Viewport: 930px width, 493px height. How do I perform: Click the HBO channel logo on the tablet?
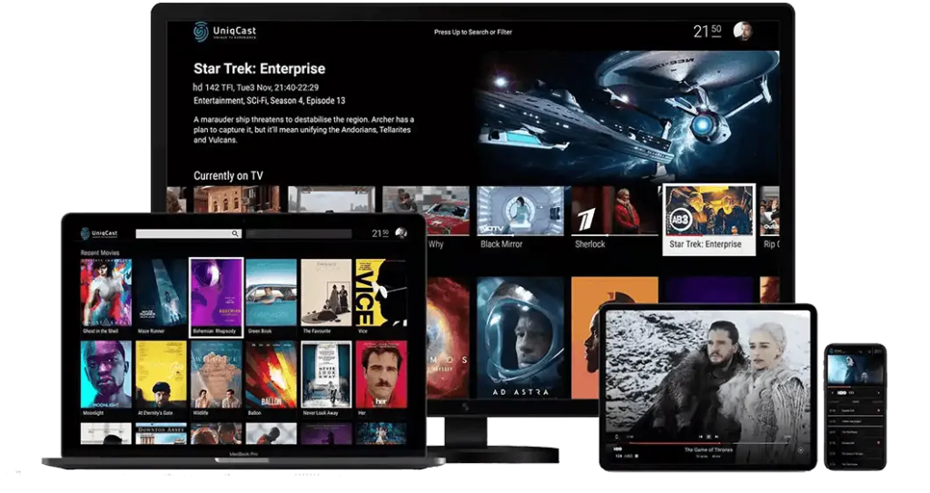(619, 449)
